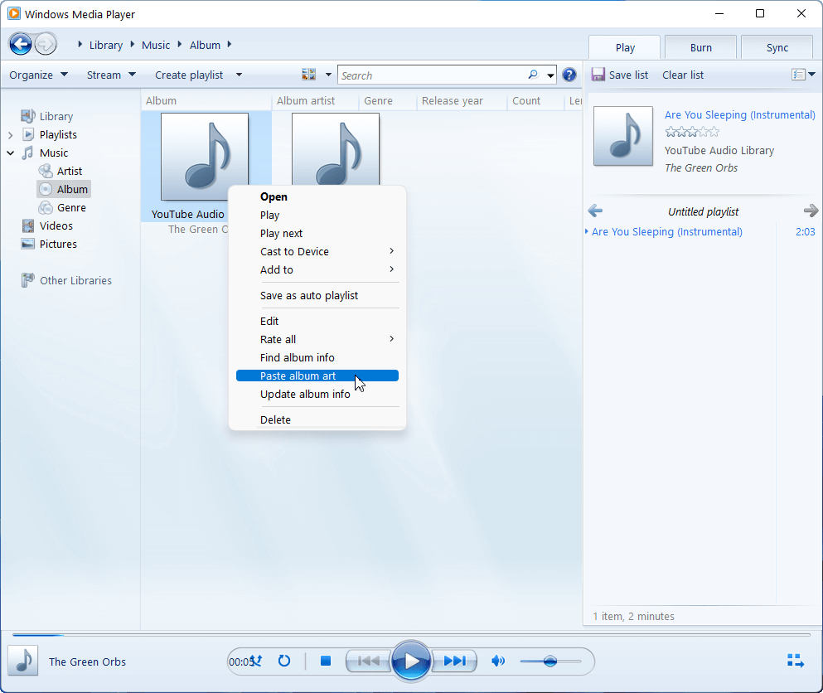Click the Library breadcrumb link
Viewport: 823px width, 693px height.
(x=105, y=45)
